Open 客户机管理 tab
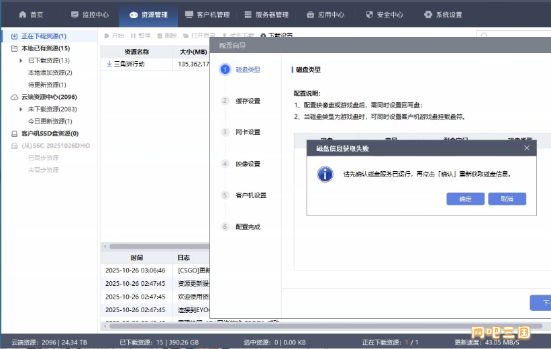551x349 pixels. (x=207, y=14)
